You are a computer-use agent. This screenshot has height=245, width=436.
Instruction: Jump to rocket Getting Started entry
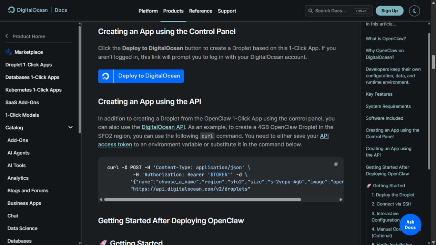coord(385,185)
